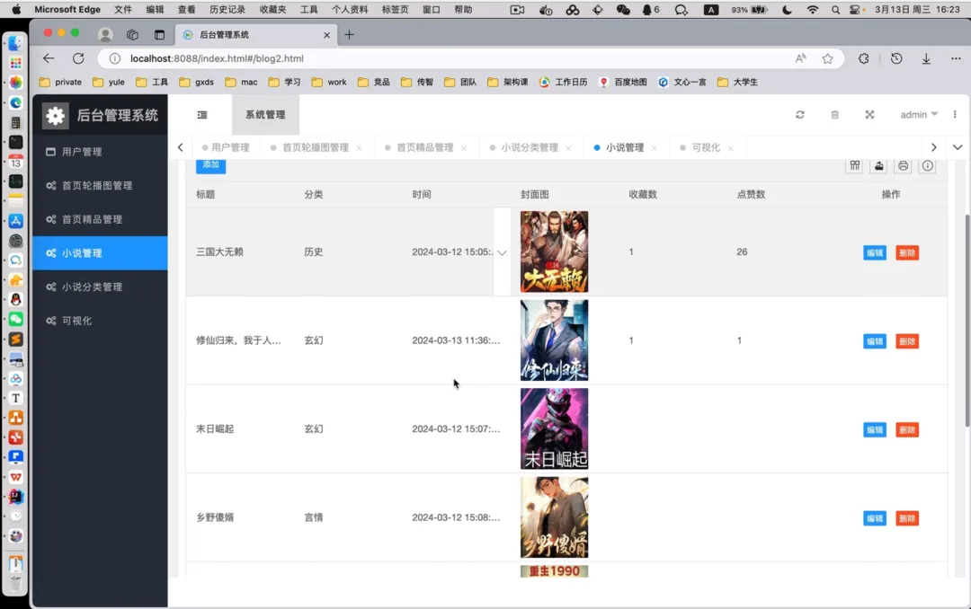Screen dimensions: 971x609
Task: Open the Edge profile avatar icon
Action: point(105,35)
